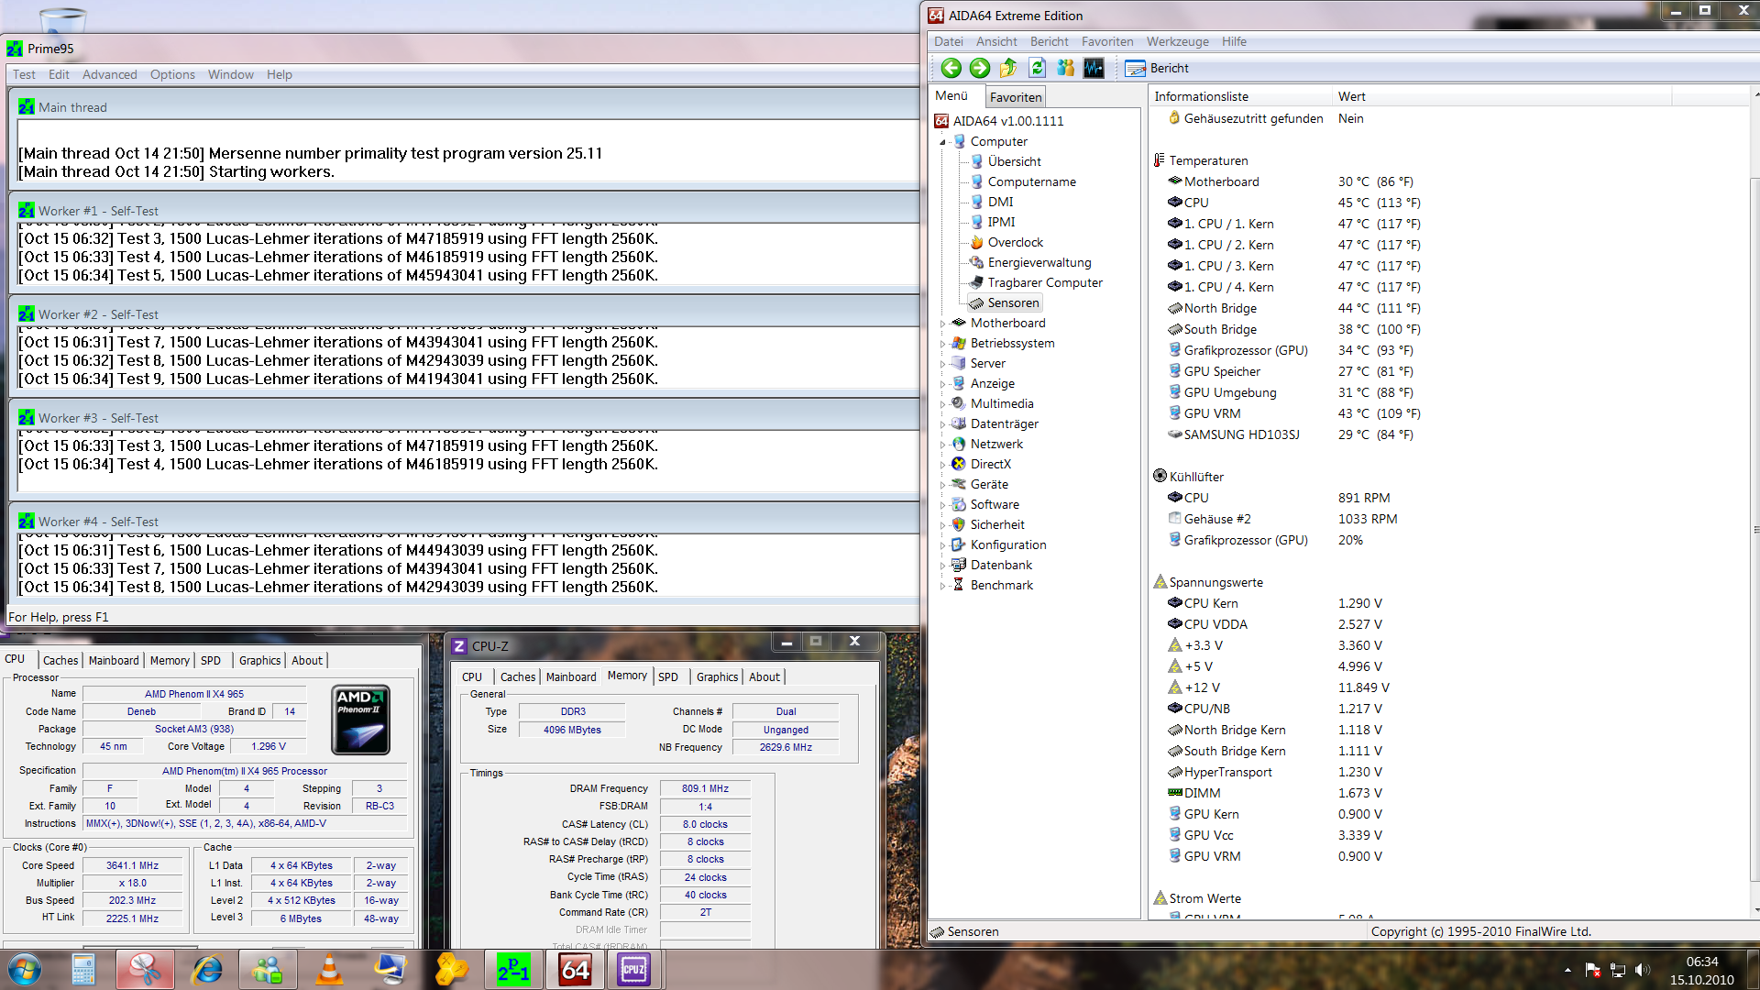The width and height of the screenshot is (1760, 990).
Task: Click the Bericht report button
Action: [1157, 68]
